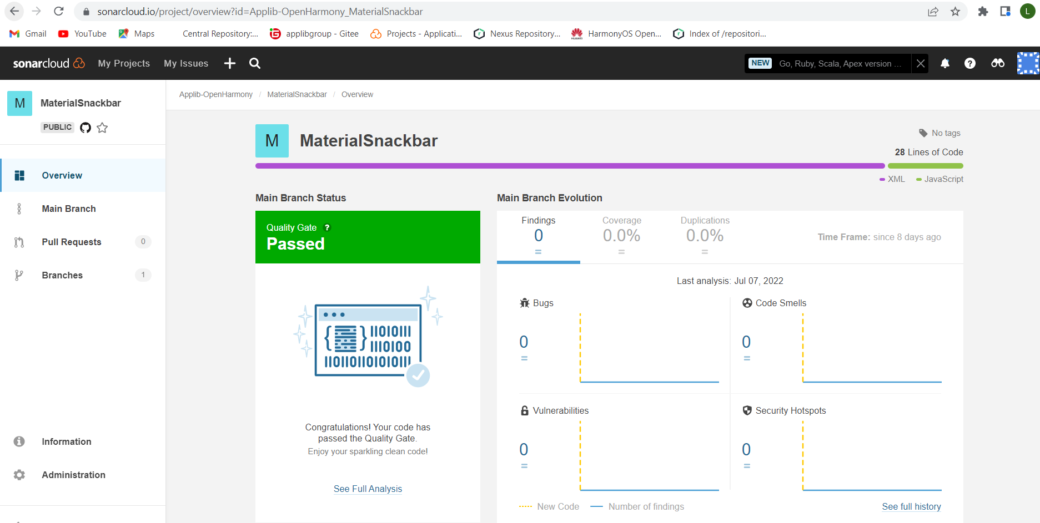The height and width of the screenshot is (523, 1040).
Task: Open the search magnifier in the header
Action: point(255,63)
